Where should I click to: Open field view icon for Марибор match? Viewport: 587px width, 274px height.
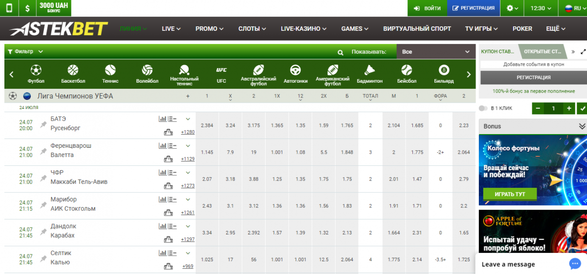(168, 212)
